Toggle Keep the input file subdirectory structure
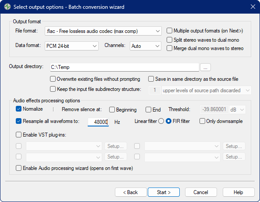This screenshot has width=260, height=202. (x=53, y=89)
